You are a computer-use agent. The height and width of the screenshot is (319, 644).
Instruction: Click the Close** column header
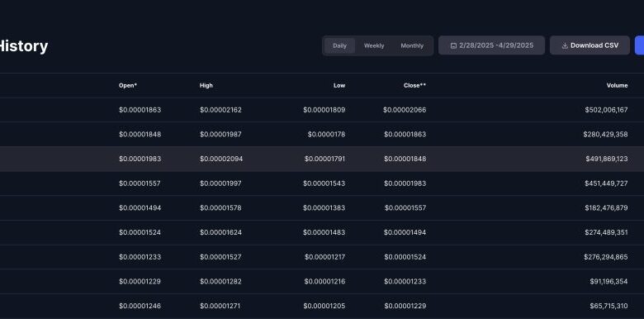tap(414, 85)
